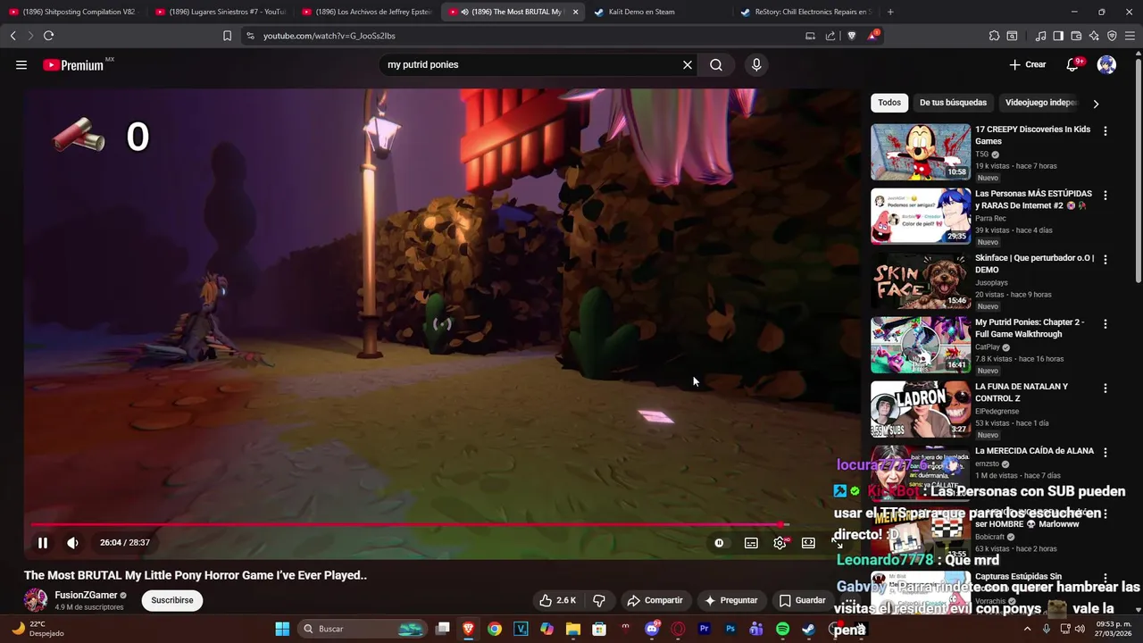
Task: Click the magnifier search button
Action: pos(716,65)
